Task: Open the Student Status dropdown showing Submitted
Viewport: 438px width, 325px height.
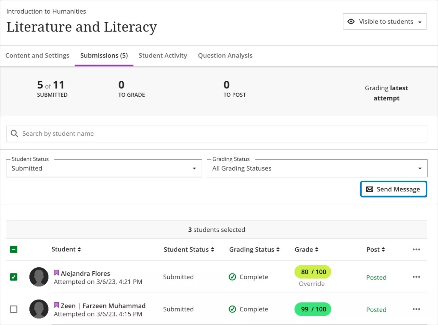Action: tap(194, 168)
